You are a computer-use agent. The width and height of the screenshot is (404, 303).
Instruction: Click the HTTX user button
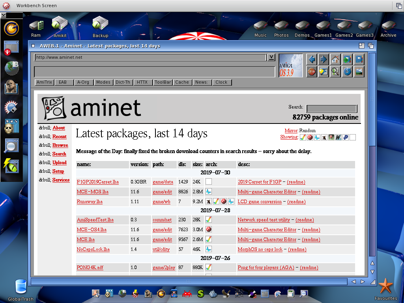pos(142,82)
